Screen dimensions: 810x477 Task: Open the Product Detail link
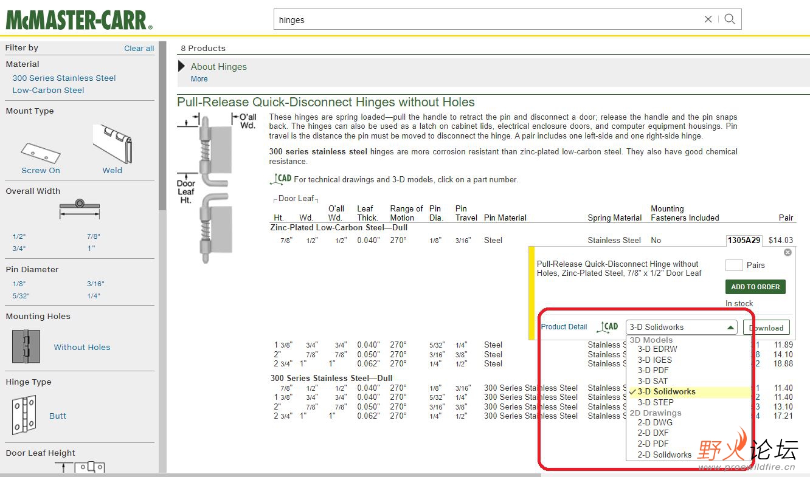click(564, 327)
